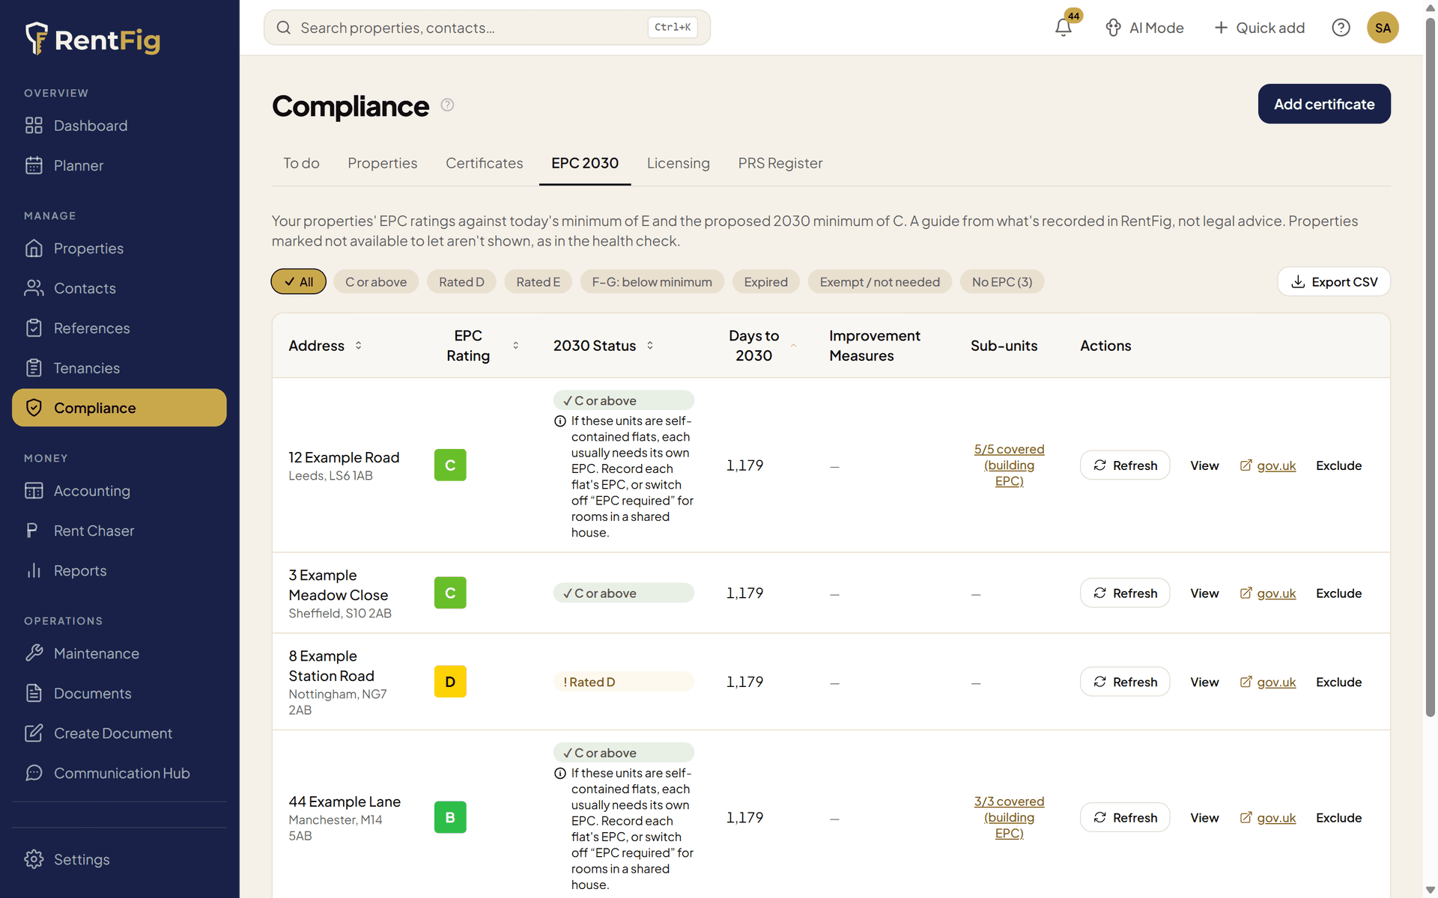Sort by EPC Rating column
Image resolution: width=1438 pixels, height=898 pixels.
pyautogui.click(x=482, y=346)
